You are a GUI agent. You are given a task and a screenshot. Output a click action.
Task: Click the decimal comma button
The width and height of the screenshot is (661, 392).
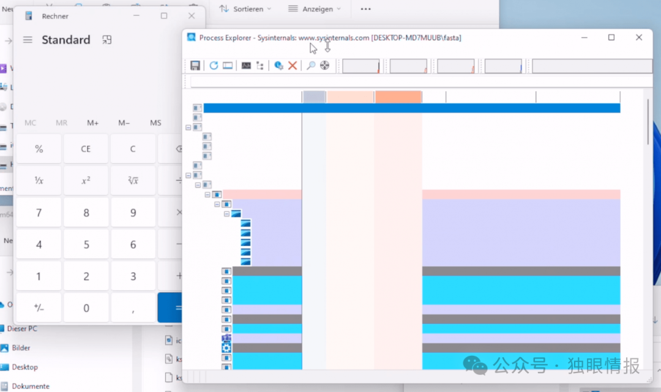point(133,308)
